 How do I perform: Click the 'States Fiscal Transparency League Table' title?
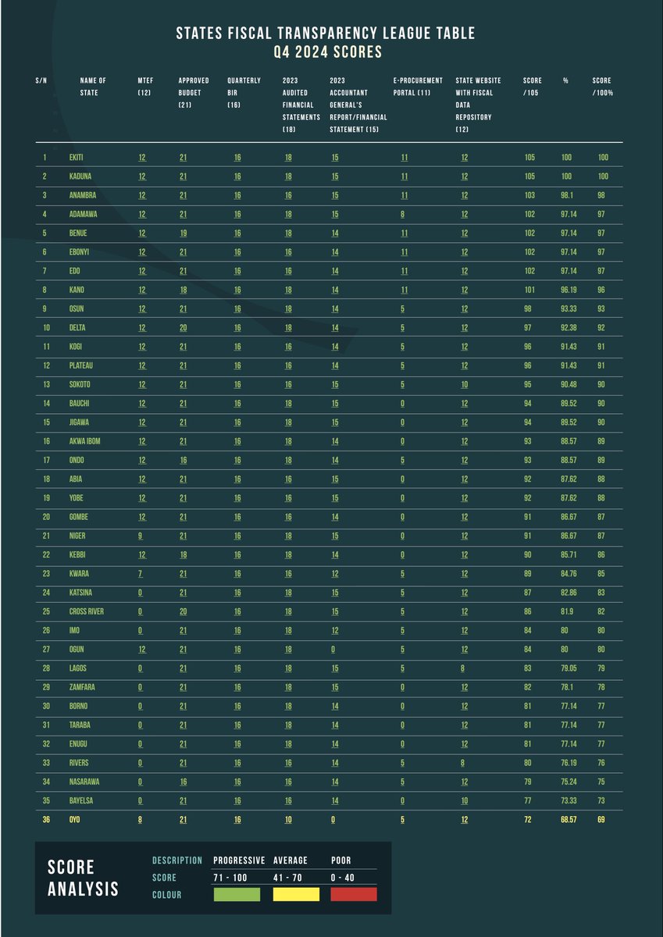click(x=325, y=33)
